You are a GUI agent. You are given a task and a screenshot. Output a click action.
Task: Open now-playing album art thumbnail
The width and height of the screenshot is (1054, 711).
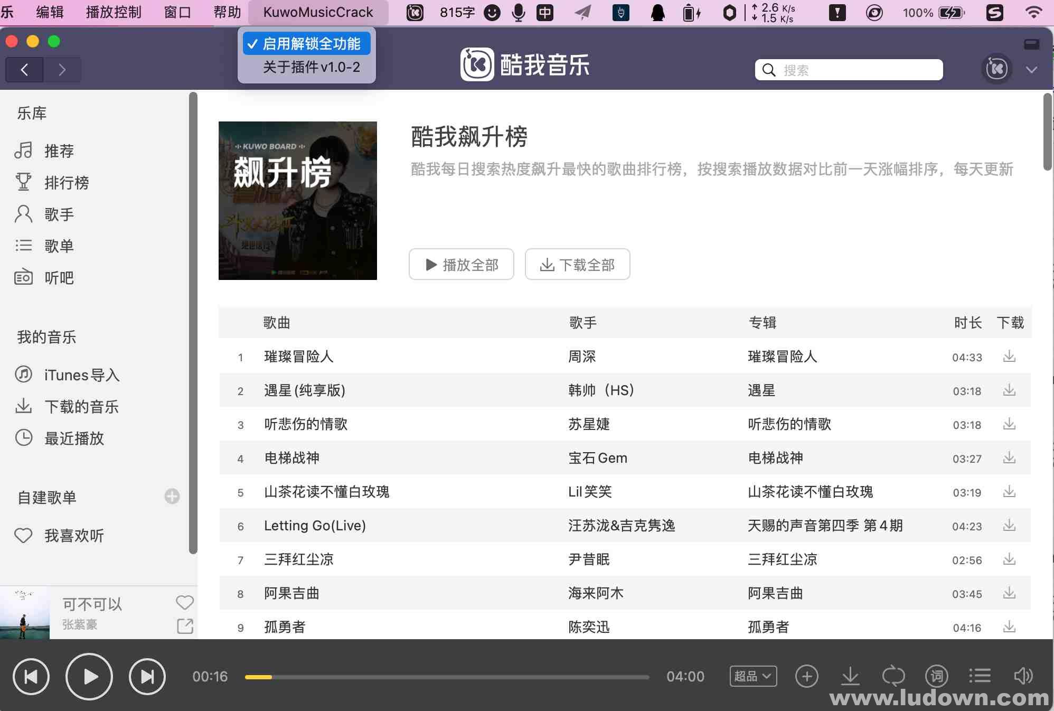[x=25, y=613]
